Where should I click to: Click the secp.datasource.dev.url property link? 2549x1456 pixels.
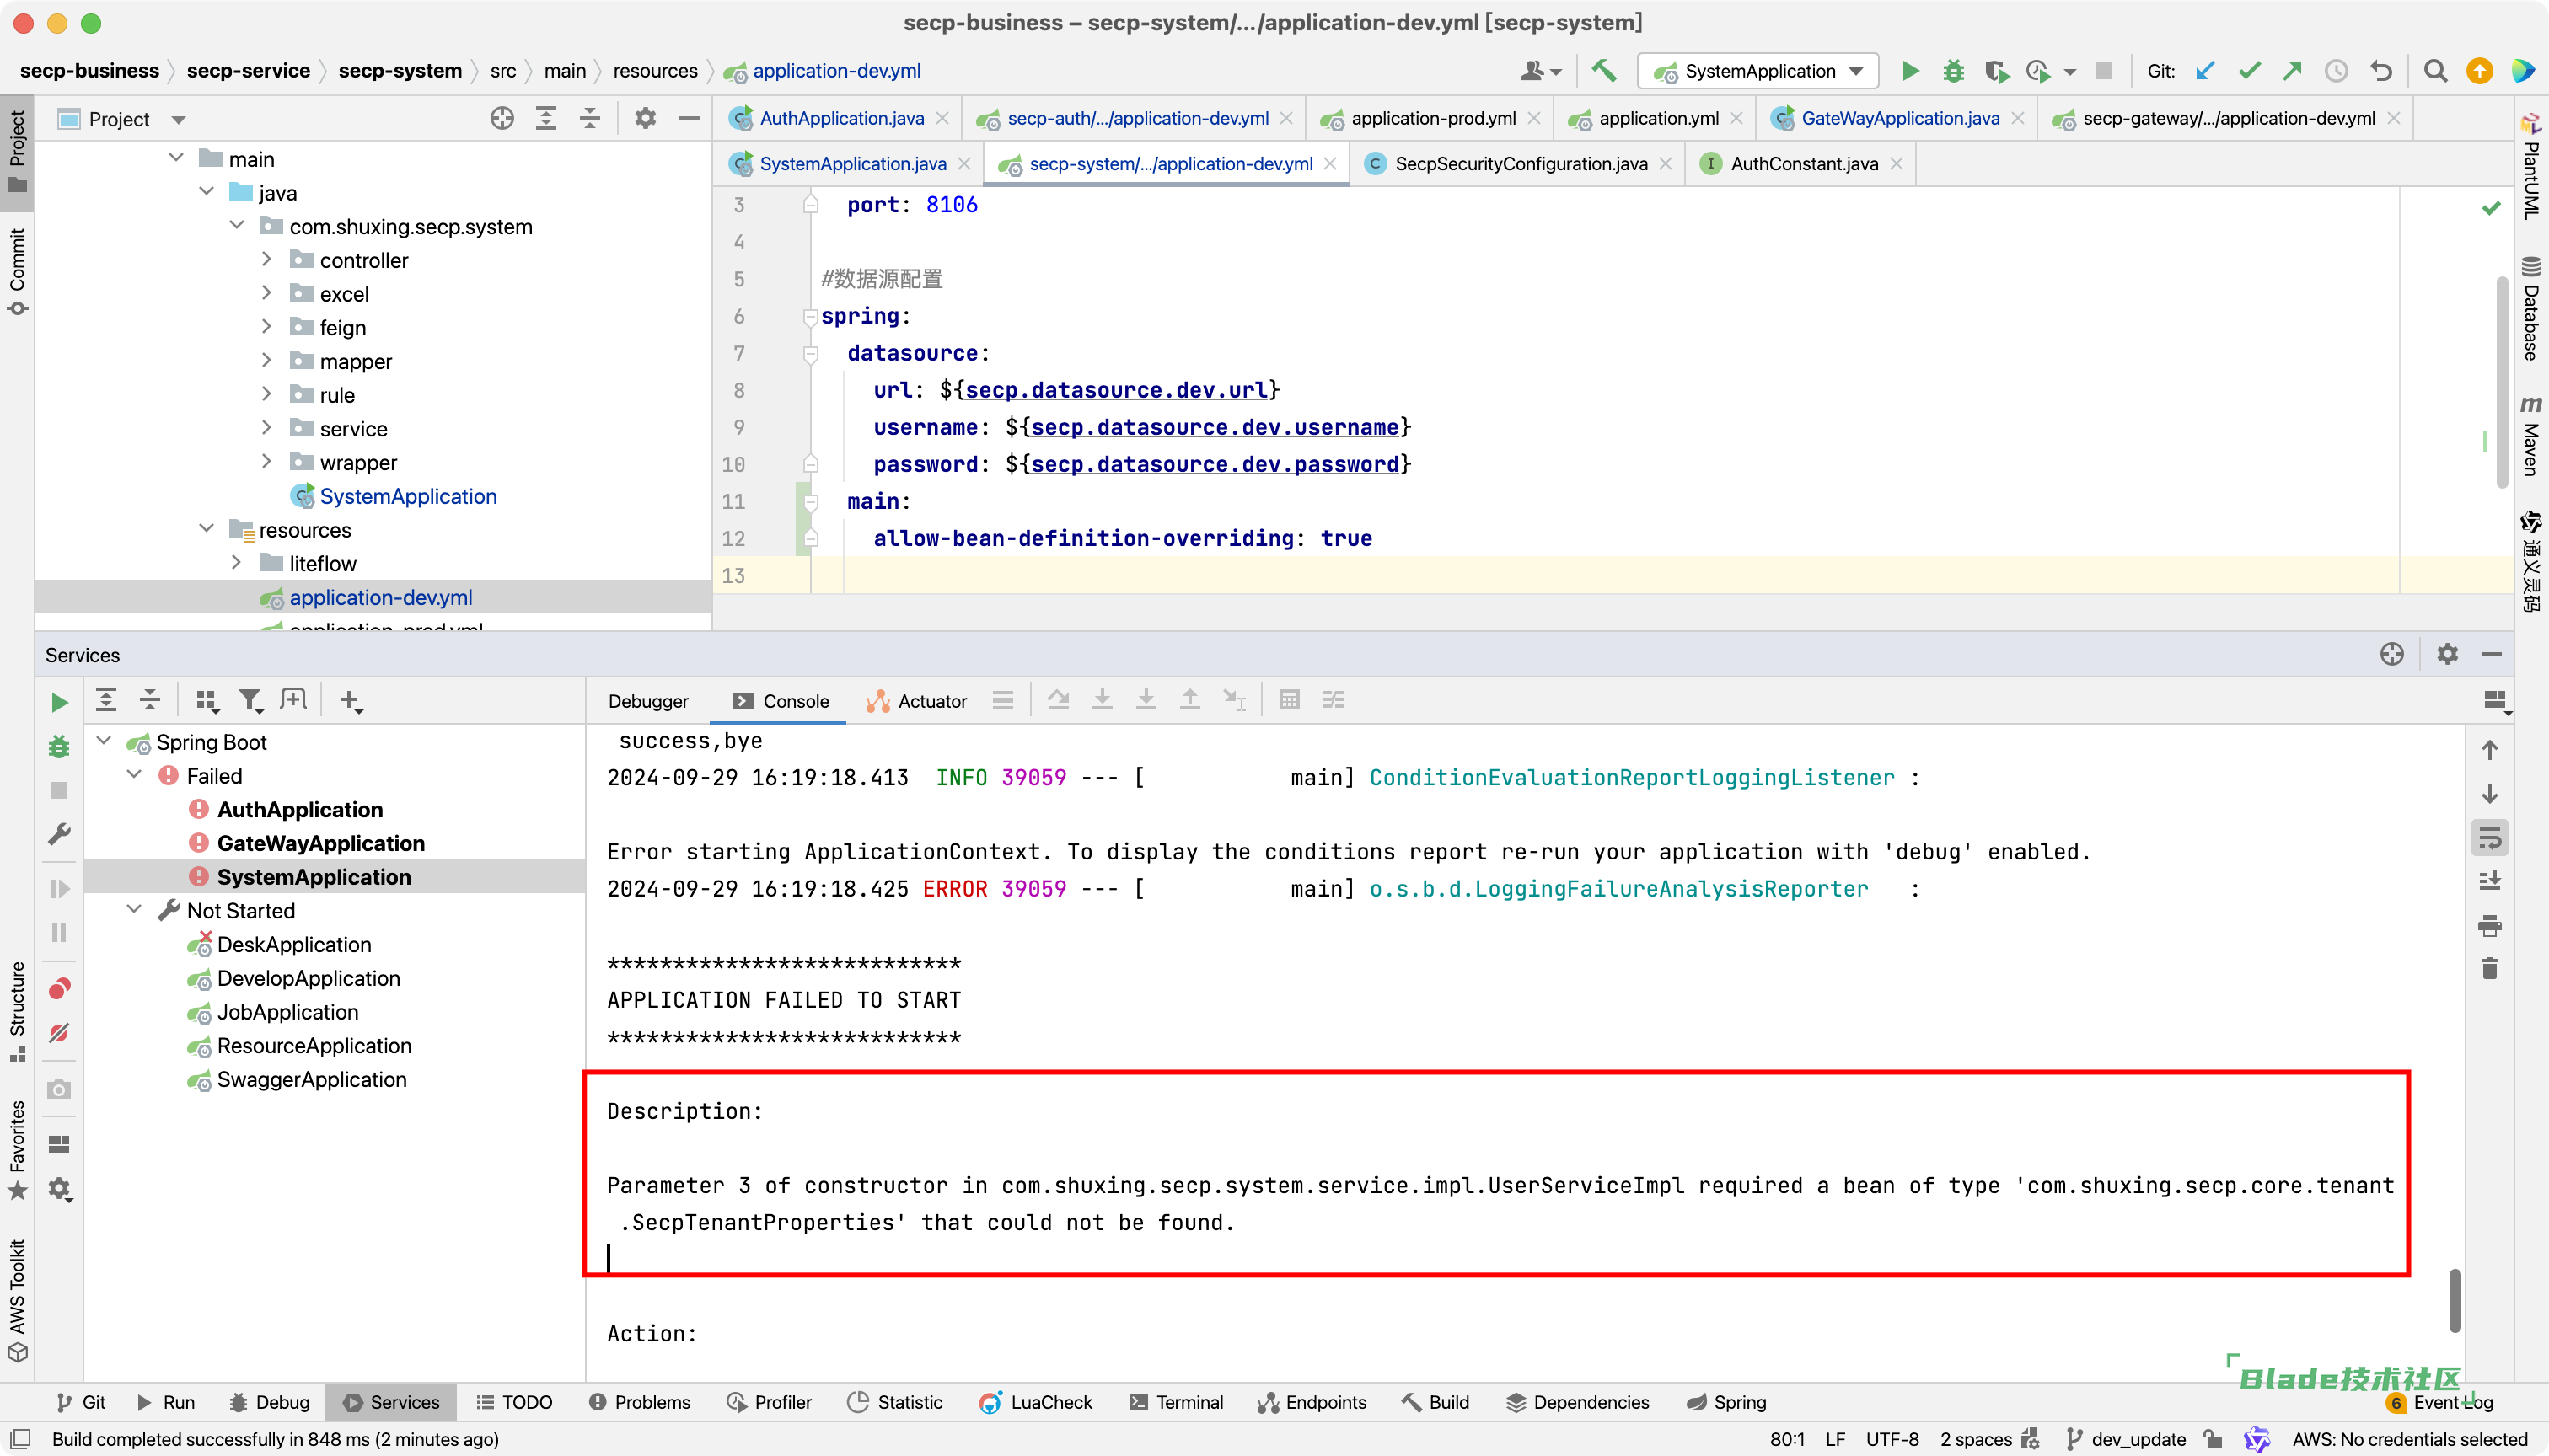[x=1116, y=390]
